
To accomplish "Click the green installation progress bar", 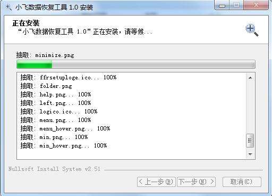I will [136, 64].
